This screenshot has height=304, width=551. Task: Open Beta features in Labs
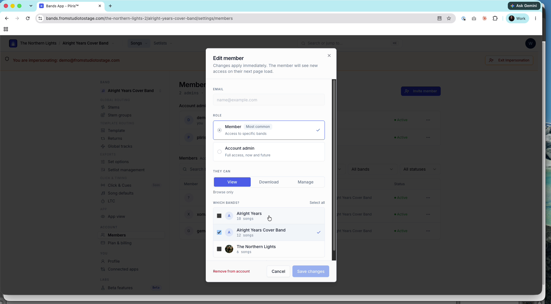point(120,288)
